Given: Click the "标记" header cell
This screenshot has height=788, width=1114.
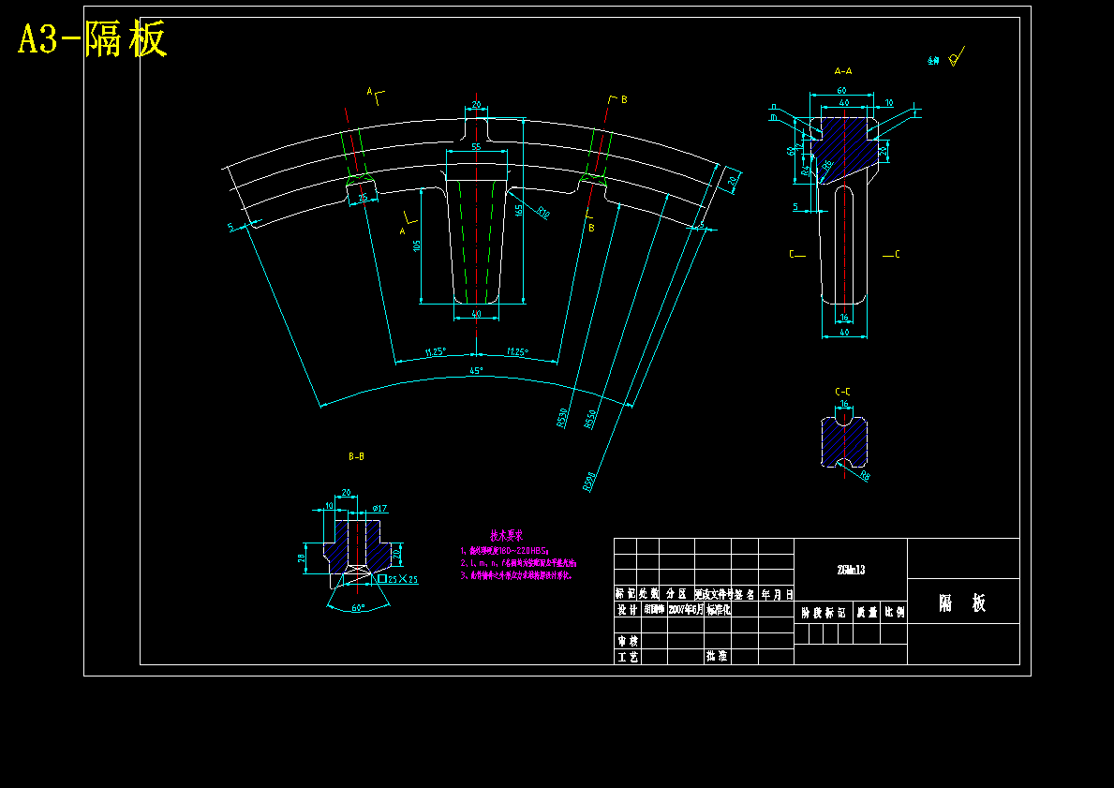Looking at the screenshot, I should (626, 594).
